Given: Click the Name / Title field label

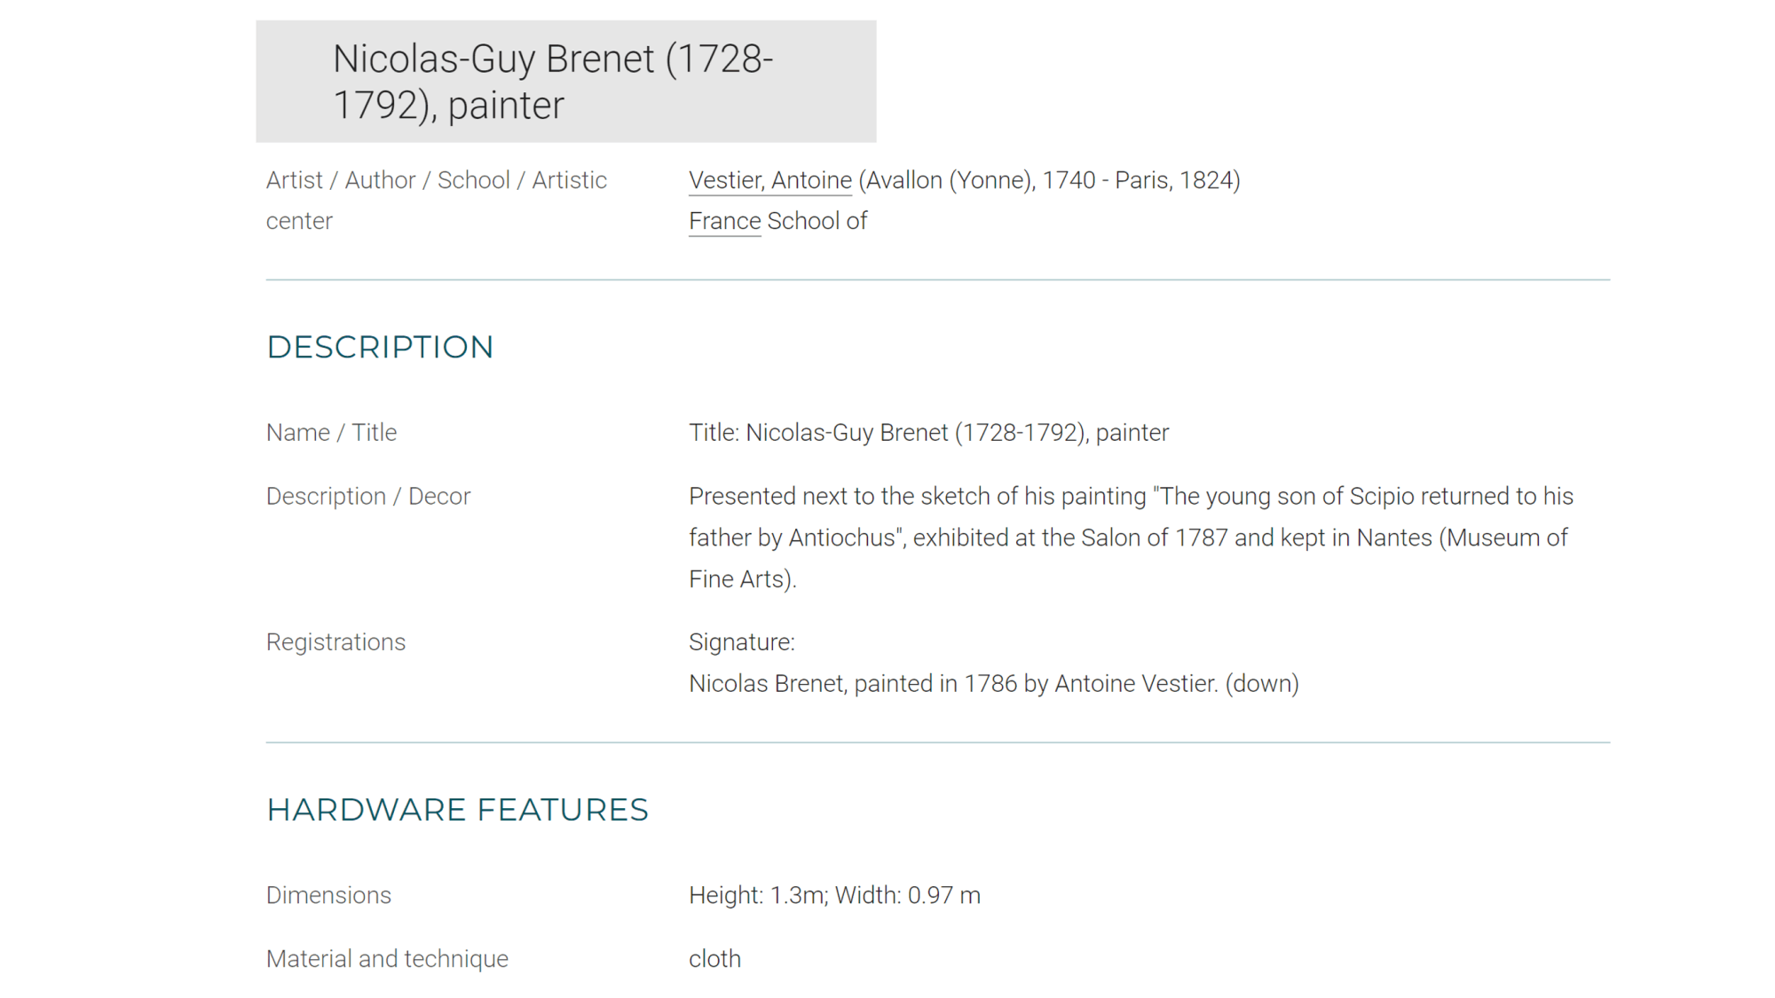Looking at the screenshot, I should (332, 432).
